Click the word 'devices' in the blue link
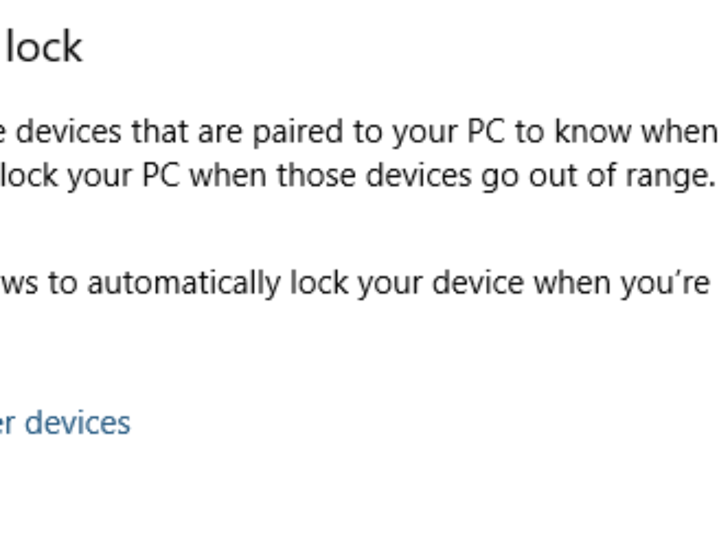 coord(77,423)
